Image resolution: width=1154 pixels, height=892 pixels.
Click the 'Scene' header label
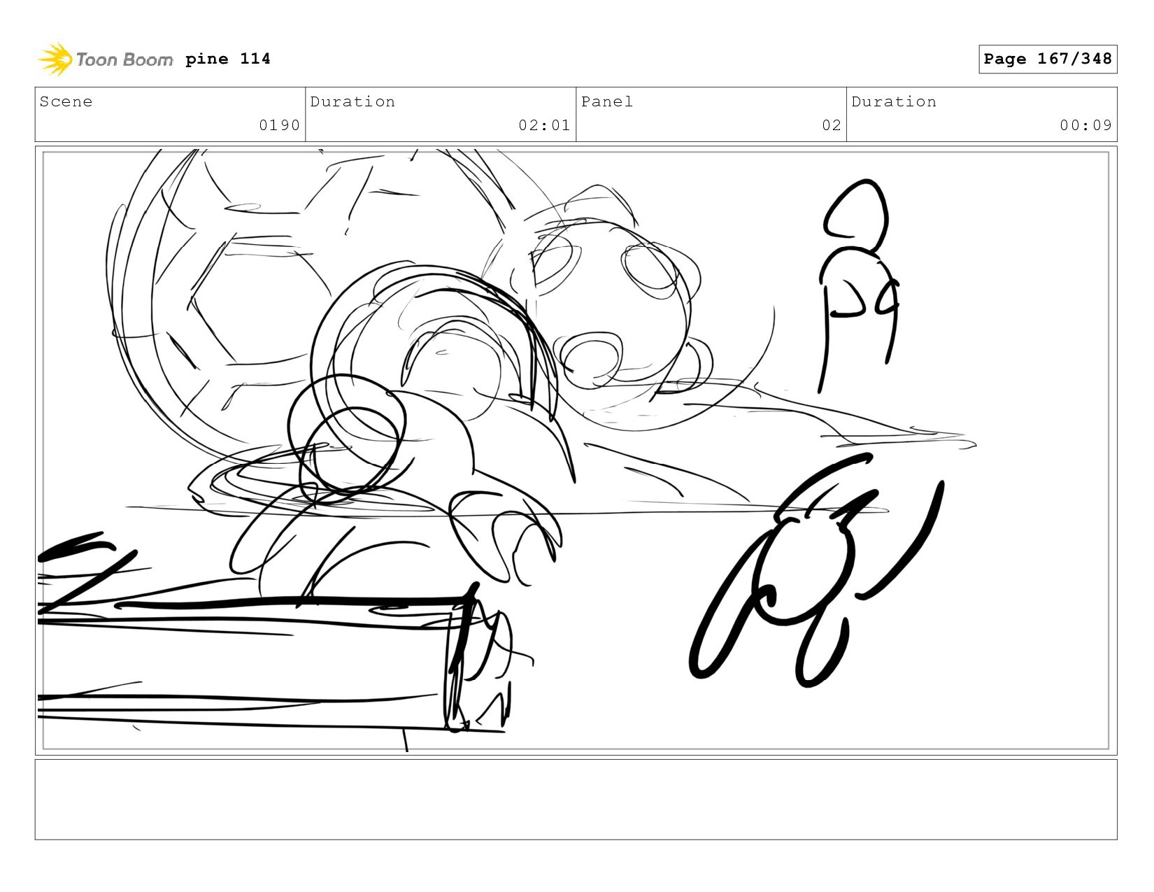click(66, 101)
